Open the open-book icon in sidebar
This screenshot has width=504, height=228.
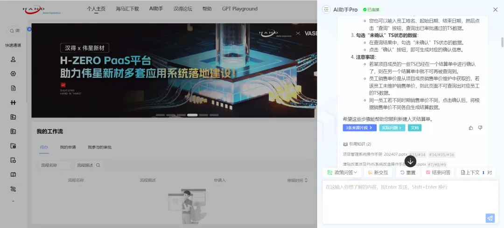click(x=13, y=175)
